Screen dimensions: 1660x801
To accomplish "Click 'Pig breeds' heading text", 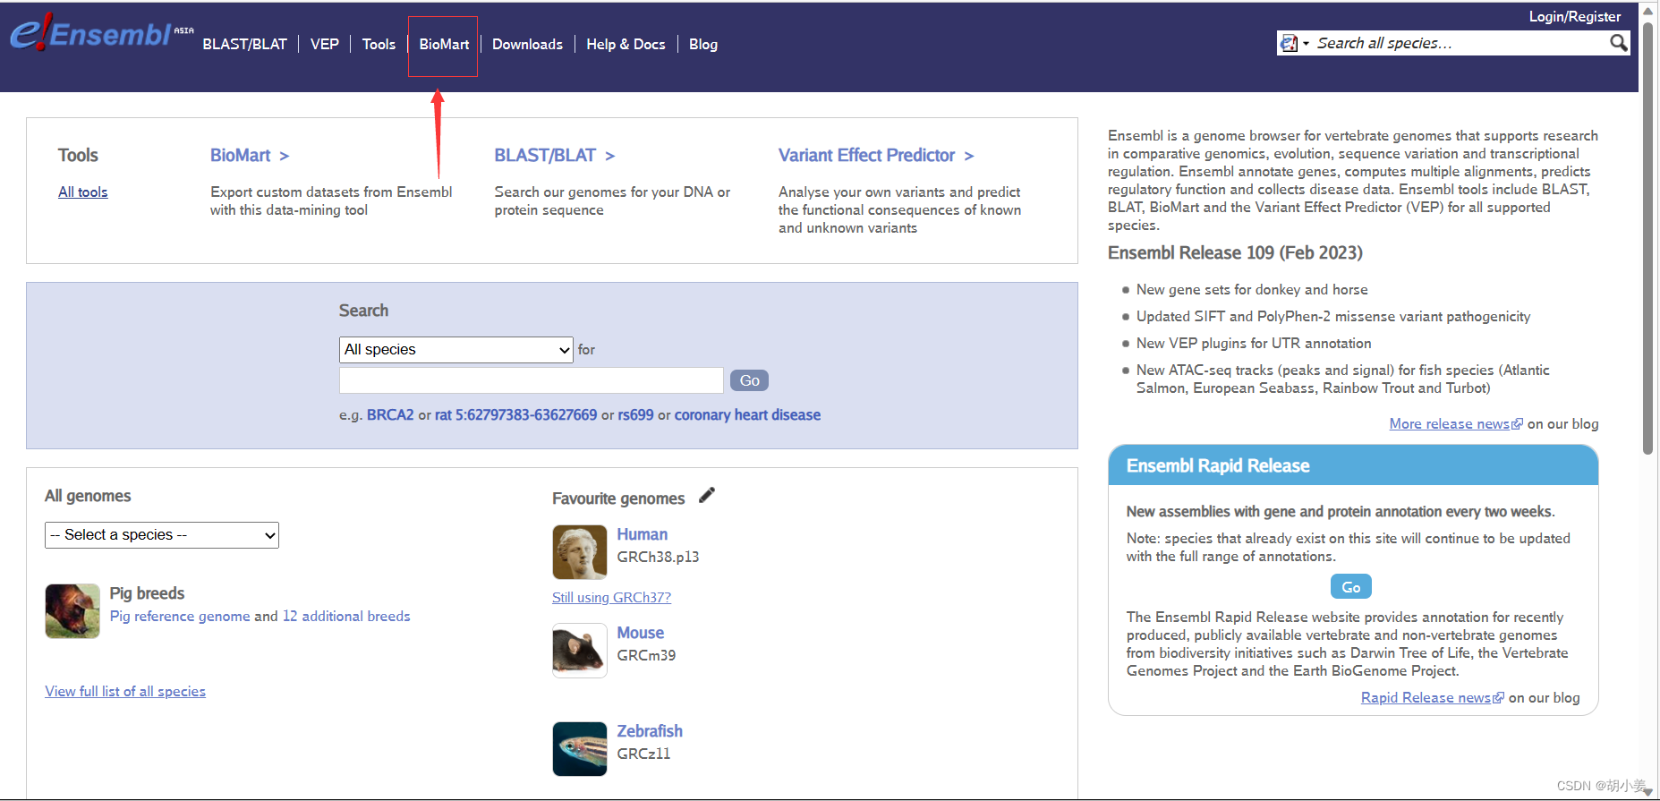I will (x=147, y=593).
